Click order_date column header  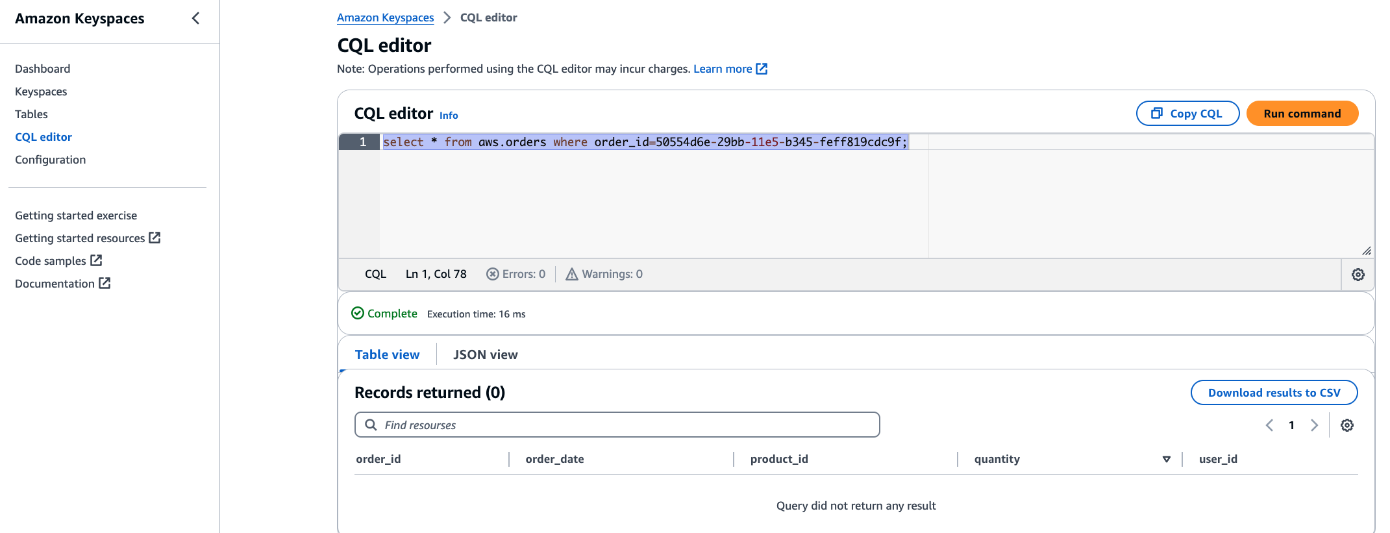point(555,459)
